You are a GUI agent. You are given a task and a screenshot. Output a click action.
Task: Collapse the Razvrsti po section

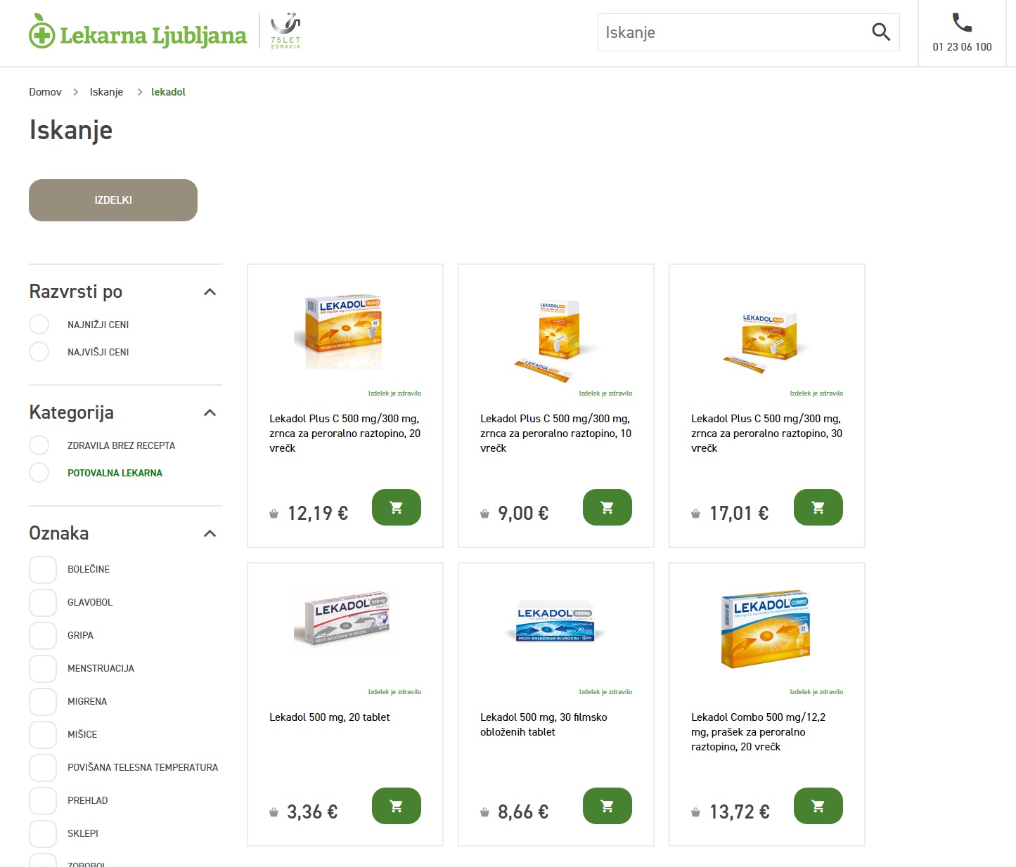tap(210, 292)
